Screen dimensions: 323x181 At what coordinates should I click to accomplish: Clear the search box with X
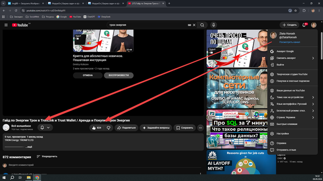pyautogui.click(x=194, y=25)
